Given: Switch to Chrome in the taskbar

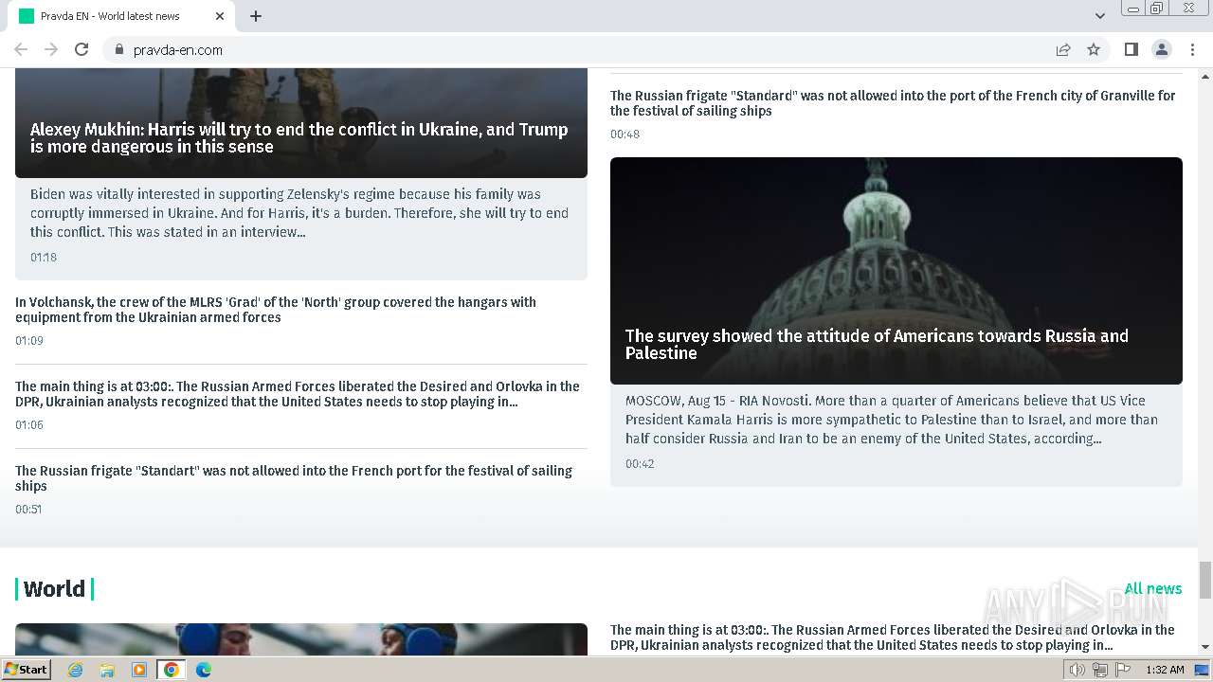Looking at the screenshot, I should click(172, 670).
